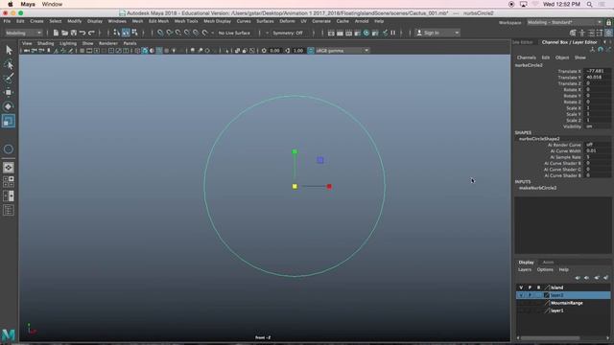Viewport: 614px width, 345px height.
Task: Toggle visibility V of layer2
Action: click(521, 295)
